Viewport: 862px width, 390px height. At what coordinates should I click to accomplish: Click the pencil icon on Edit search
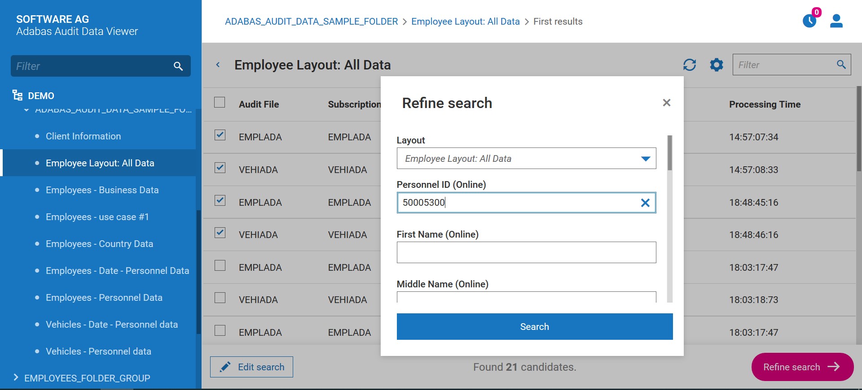225,367
